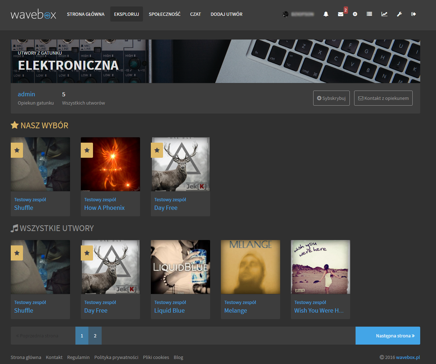The height and width of the screenshot is (364, 436).
Task: Select page 2 in pagination
Action: (95, 336)
